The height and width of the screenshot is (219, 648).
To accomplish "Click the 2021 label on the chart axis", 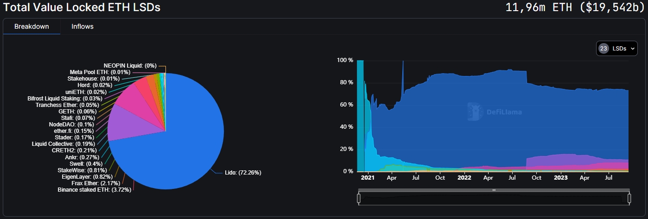I will (368, 177).
